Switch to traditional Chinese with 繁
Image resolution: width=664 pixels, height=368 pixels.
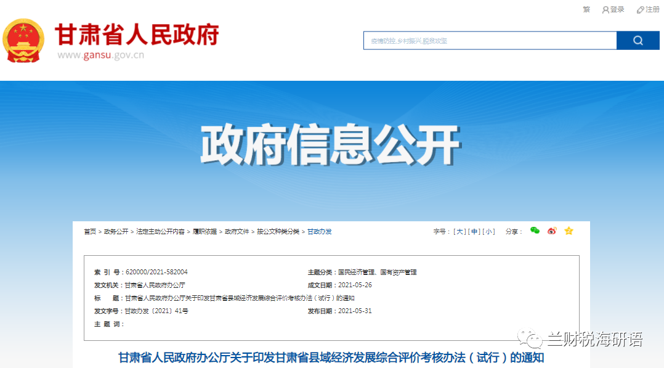[586, 9]
